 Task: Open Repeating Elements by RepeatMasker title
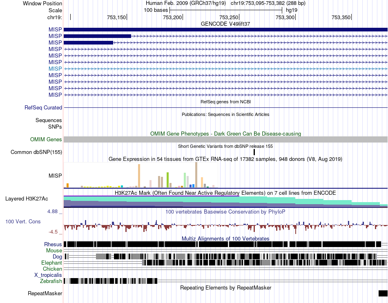225,287
